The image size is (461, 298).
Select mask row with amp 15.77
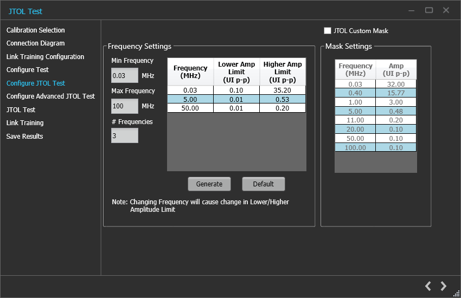(396, 93)
